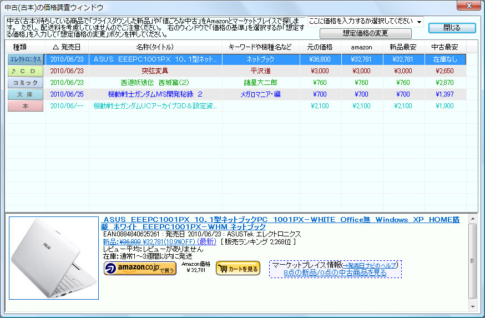The image size is (485, 318).
Task: Click the ¥2,870 used price cell
Action: (445, 83)
